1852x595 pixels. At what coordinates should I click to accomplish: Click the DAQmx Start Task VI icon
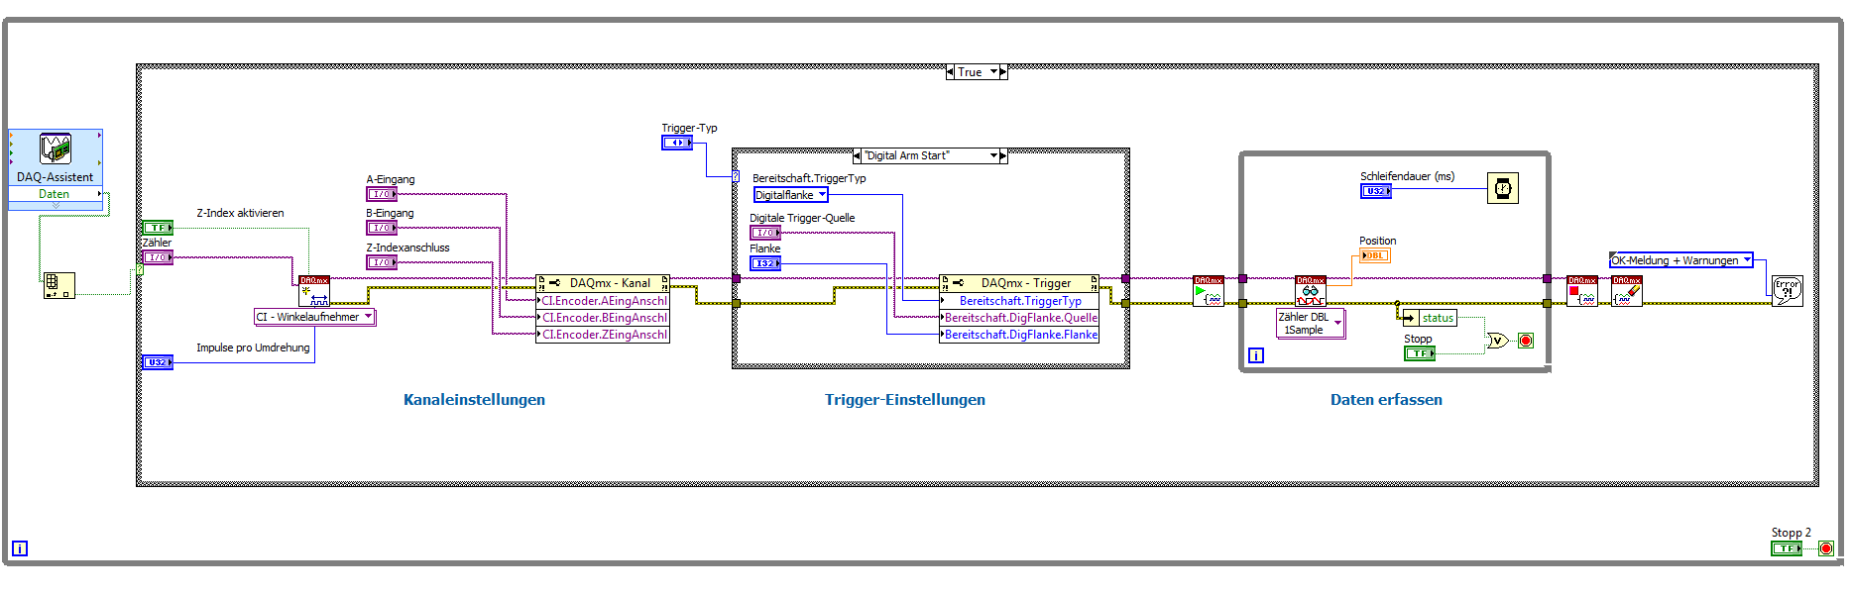tap(1209, 291)
